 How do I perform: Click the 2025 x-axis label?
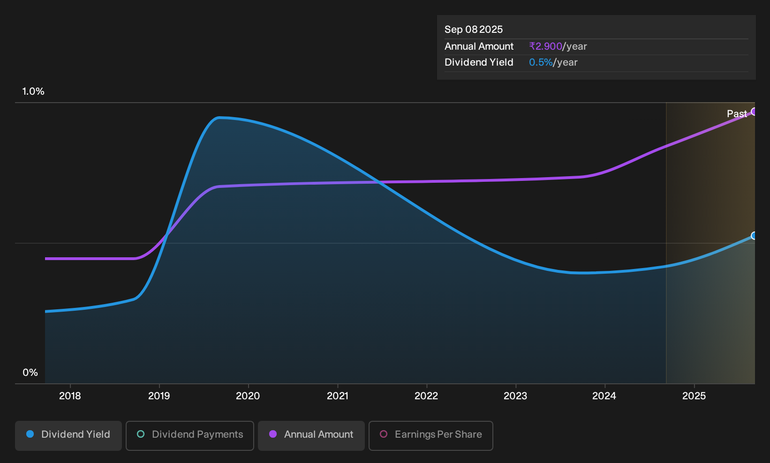coord(694,396)
